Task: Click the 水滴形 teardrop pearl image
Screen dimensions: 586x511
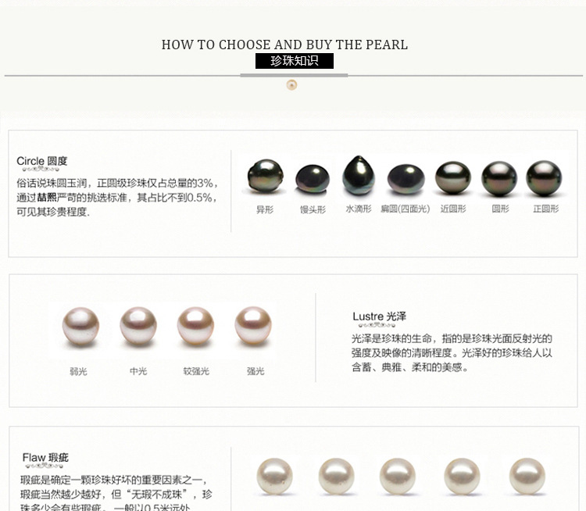Action: point(359,175)
